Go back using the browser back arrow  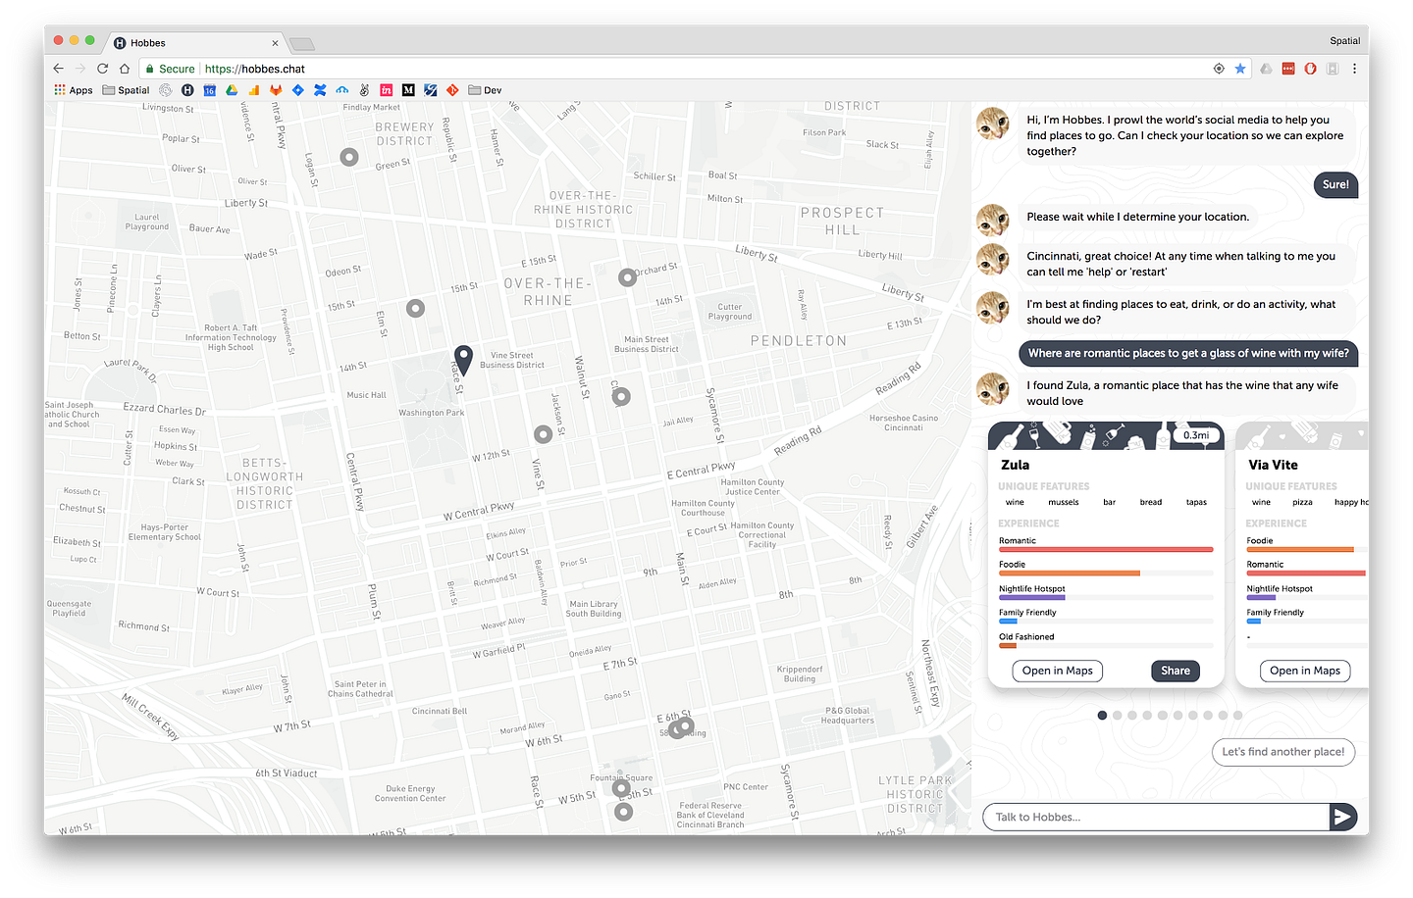pyautogui.click(x=58, y=69)
